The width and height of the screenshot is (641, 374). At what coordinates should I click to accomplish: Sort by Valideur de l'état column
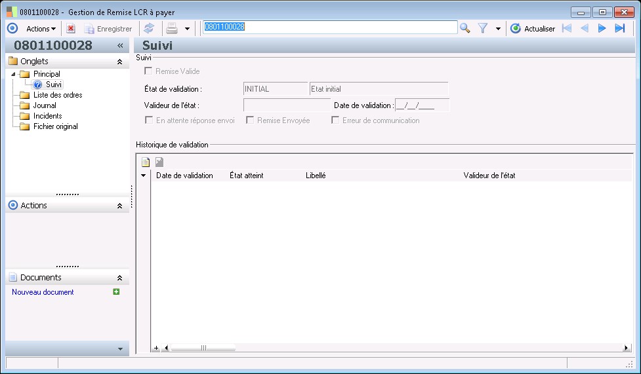[x=489, y=176]
